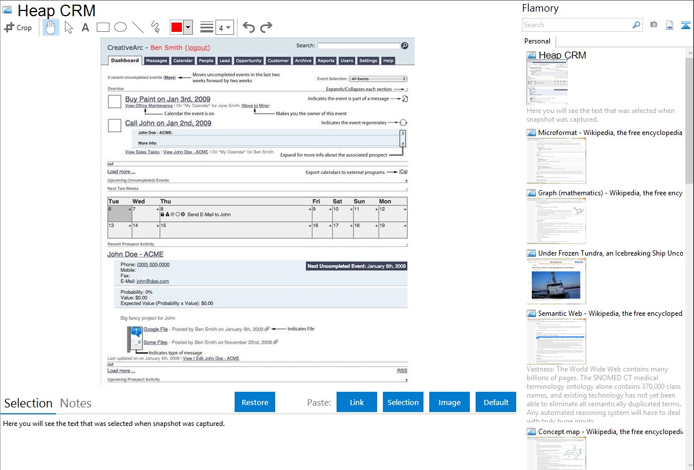The image size is (694, 470).
Task: Select the Crop tool
Action: 18,27
